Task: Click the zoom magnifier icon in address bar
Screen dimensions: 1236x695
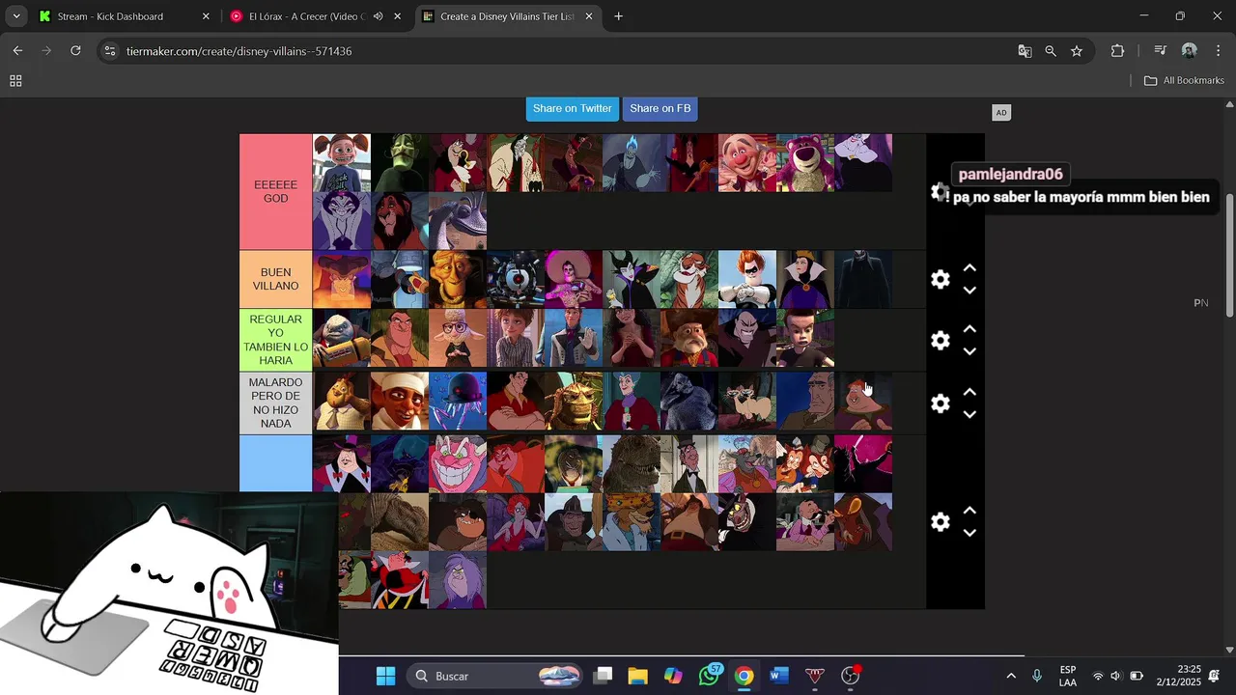Action: coord(1051,51)
